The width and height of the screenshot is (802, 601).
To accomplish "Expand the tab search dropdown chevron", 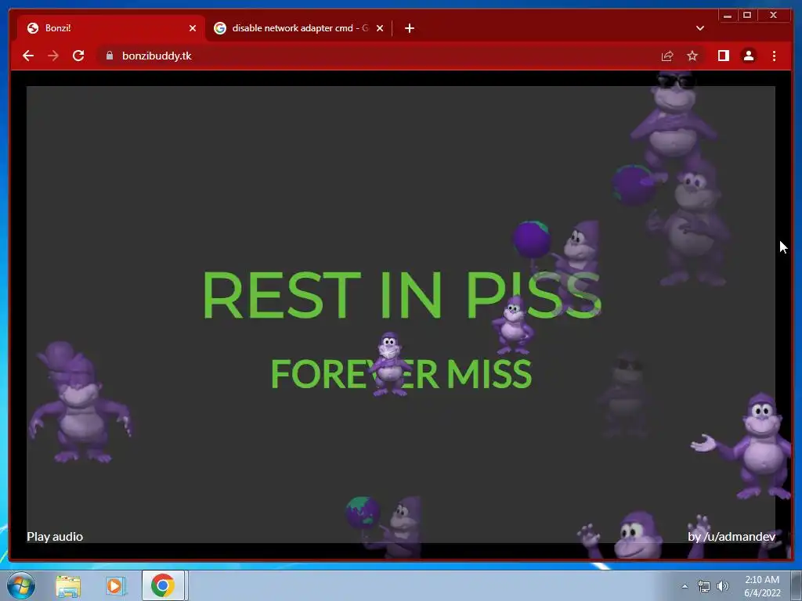I will (x=699, y=28).
